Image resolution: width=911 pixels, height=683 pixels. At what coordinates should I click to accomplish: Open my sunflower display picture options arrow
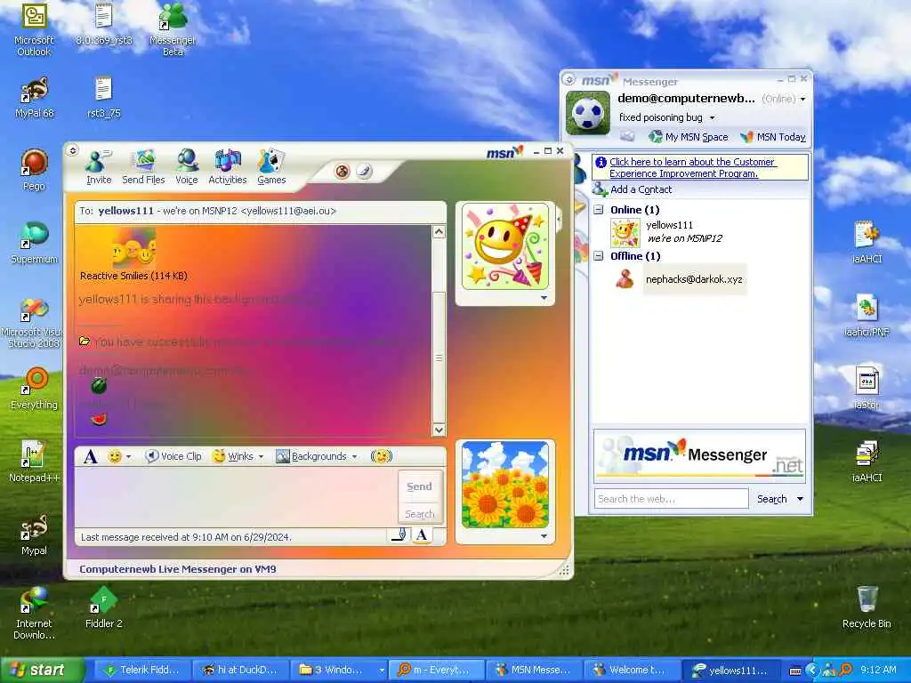544,536
